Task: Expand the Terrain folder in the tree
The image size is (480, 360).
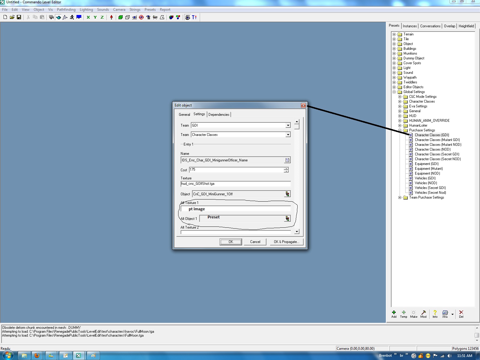Action: (x=394, y=34)
